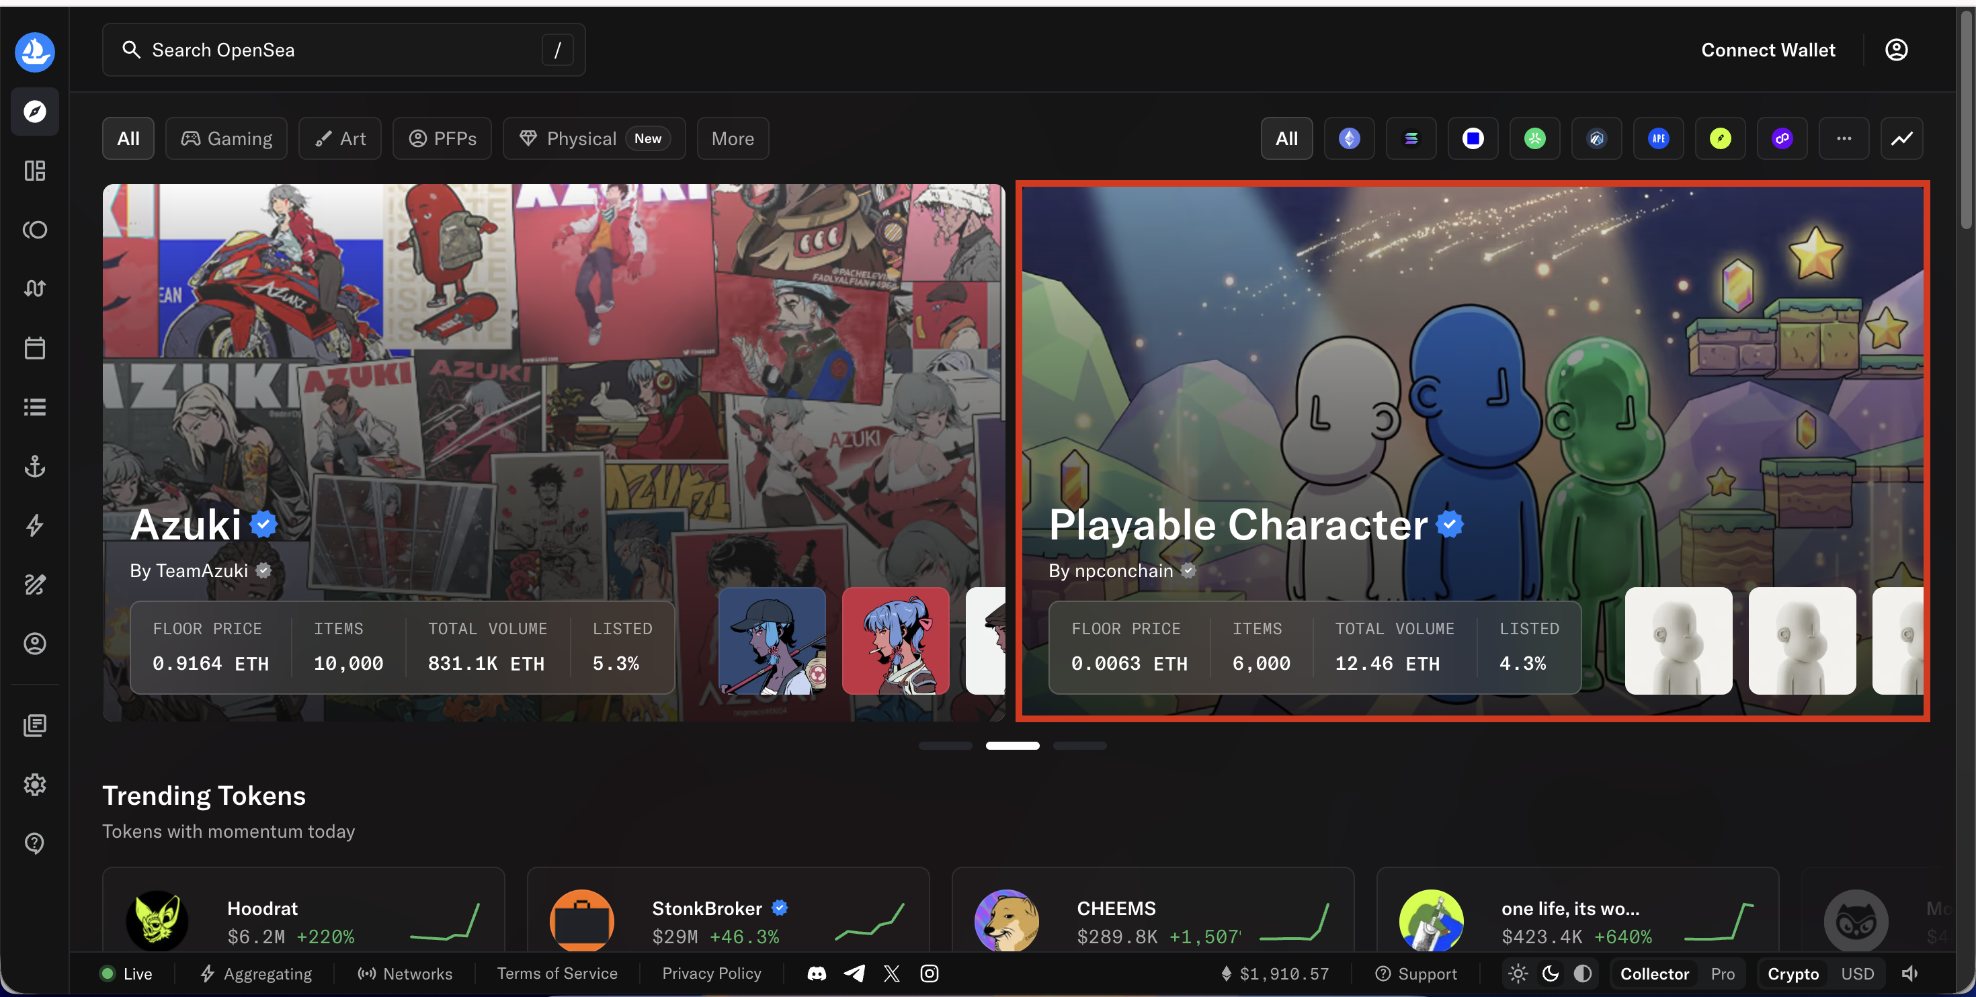
Task: Click Connect Wallet
Action: click(x=1768, y=50)
